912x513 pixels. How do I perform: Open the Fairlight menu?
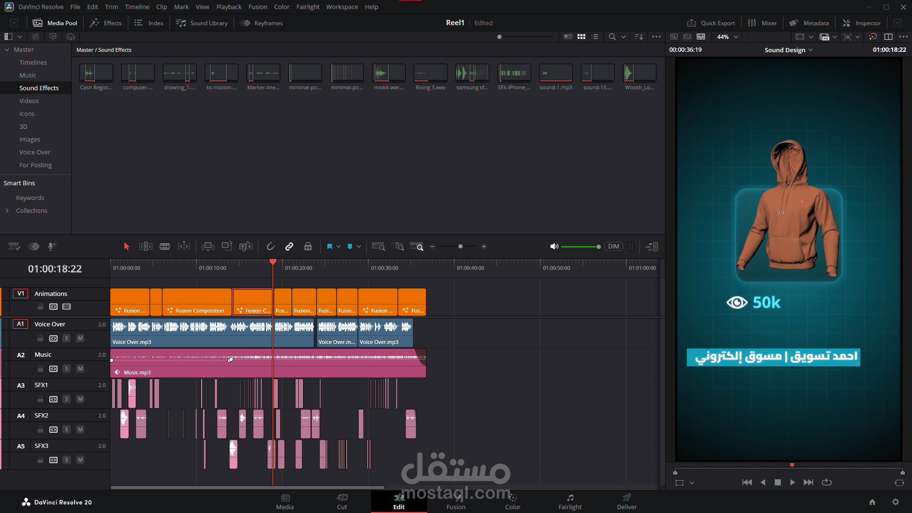[x=307, y=7]
